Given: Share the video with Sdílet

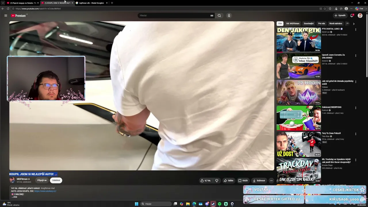Looking at the screenshot, I should [x=229, y=181].
